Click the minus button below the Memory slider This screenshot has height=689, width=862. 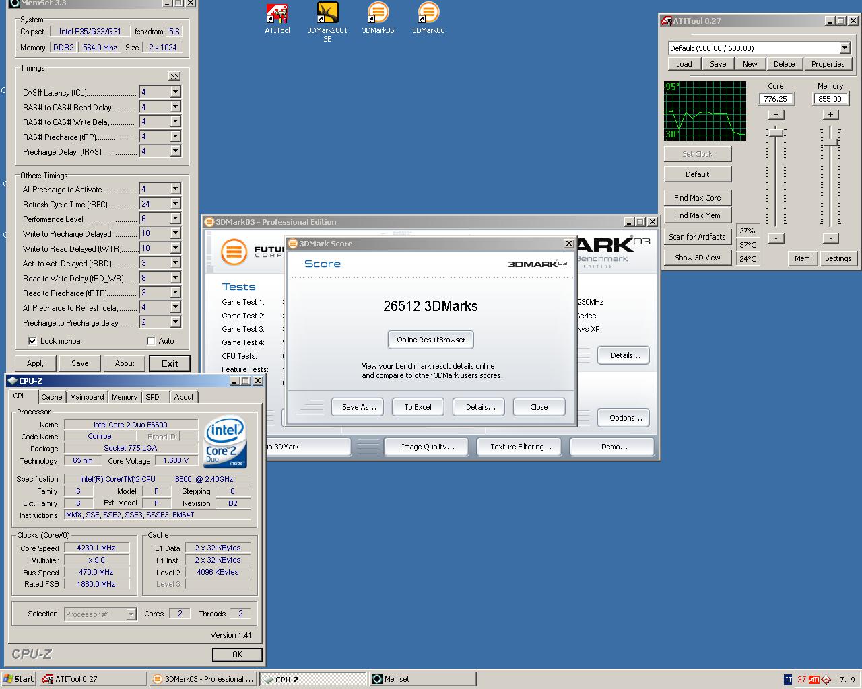point(830,238)
